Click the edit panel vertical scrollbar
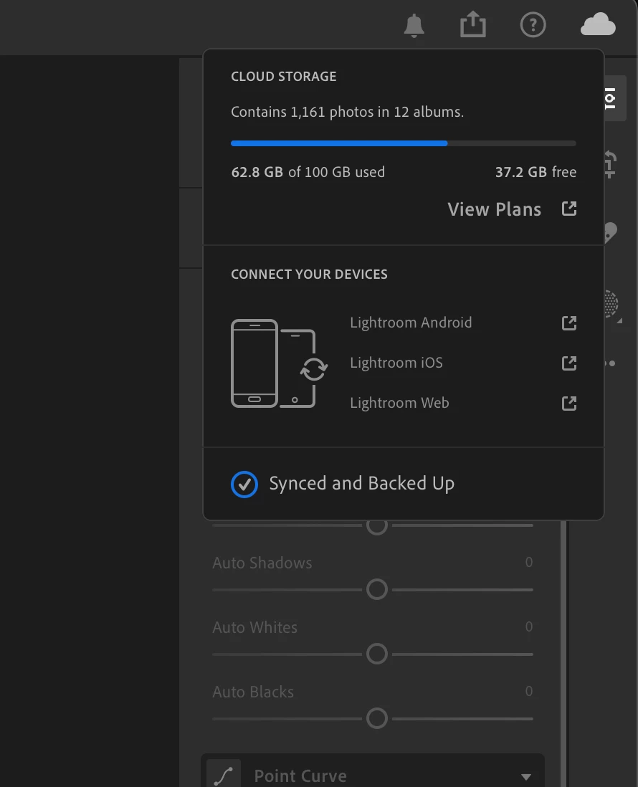 click(563, 652)
